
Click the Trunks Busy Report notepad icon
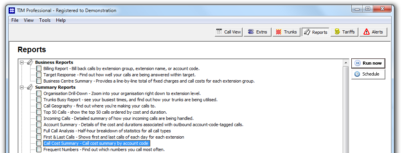(x=39, y=100)
